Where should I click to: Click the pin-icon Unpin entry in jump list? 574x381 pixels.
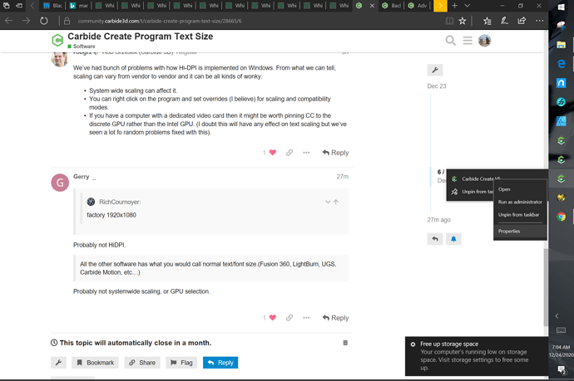point(472,192)
